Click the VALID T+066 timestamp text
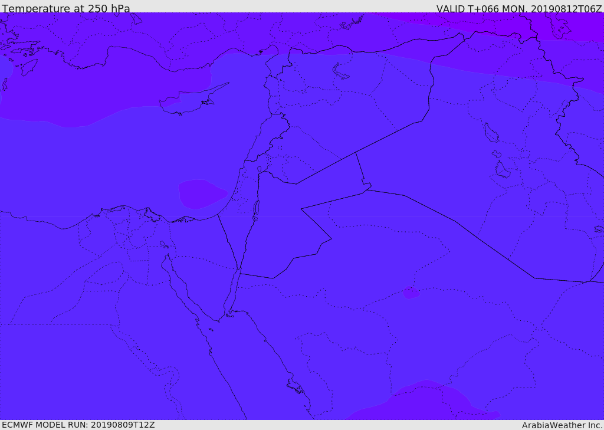This screenshot has height=430, width=604. pyautogui.click(x=519, y=8)
